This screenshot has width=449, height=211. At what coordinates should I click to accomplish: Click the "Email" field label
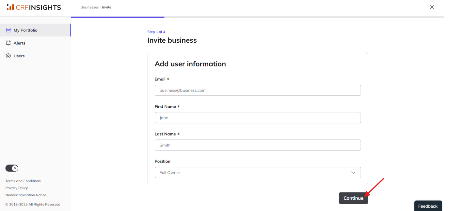(160, 79)
